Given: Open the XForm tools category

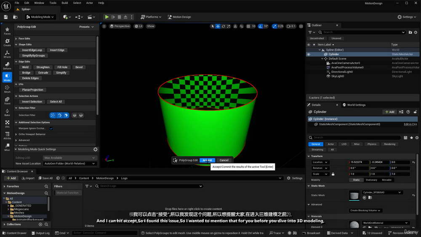Looking at the screenshot, I should tap(7, 54).
